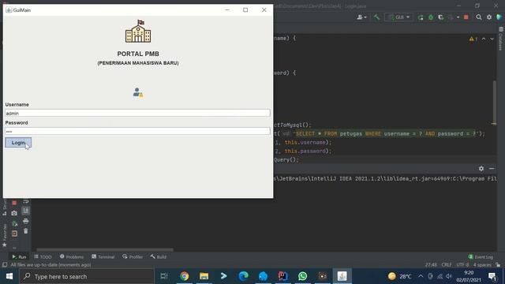Toggle scroll to end icon in Run panel

[x=26, y=211]
